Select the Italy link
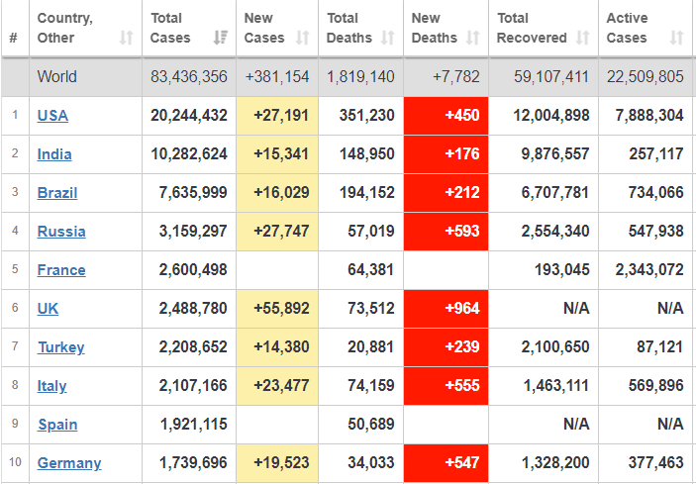 point(52,386)
